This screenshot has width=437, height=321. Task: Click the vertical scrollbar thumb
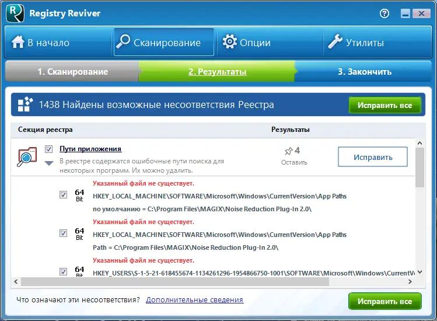(x=419, y=168)
